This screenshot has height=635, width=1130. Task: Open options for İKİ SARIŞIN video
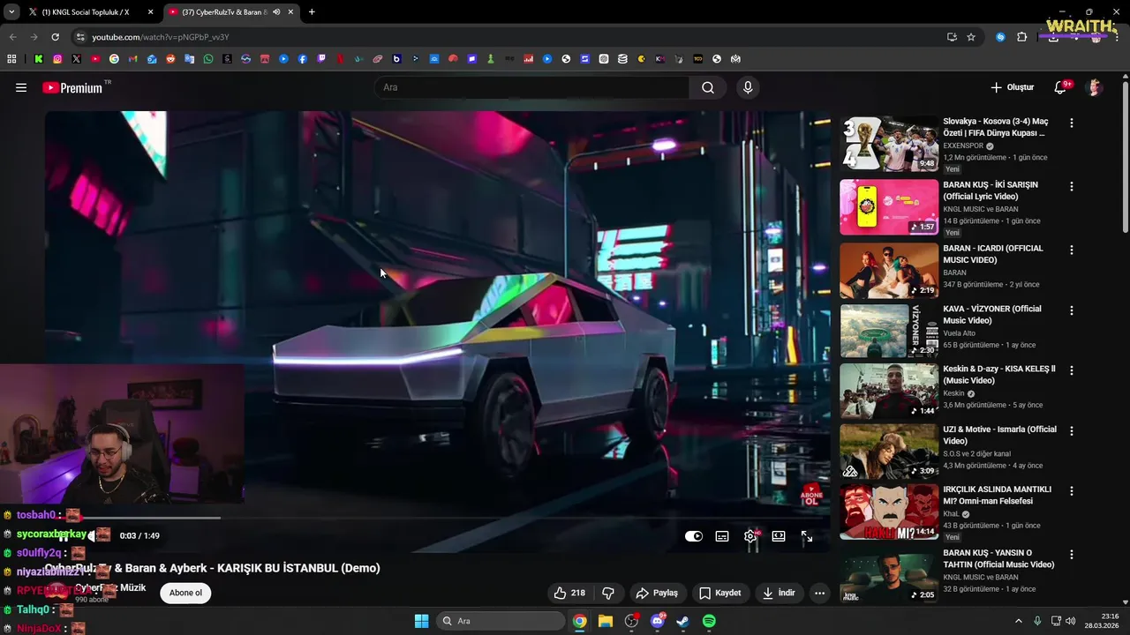click(x=1072, y=187)
